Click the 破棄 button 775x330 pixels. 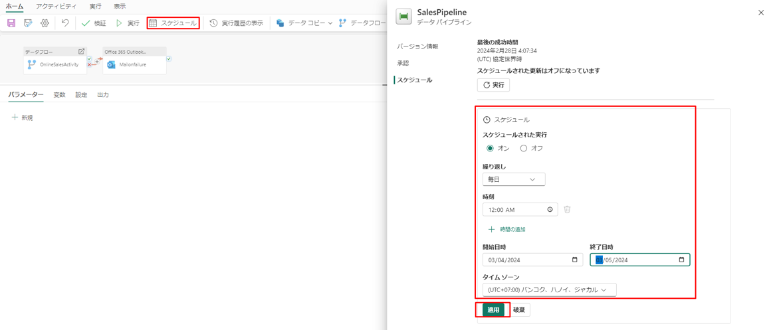pyautogui.click(x=519, y=310)
